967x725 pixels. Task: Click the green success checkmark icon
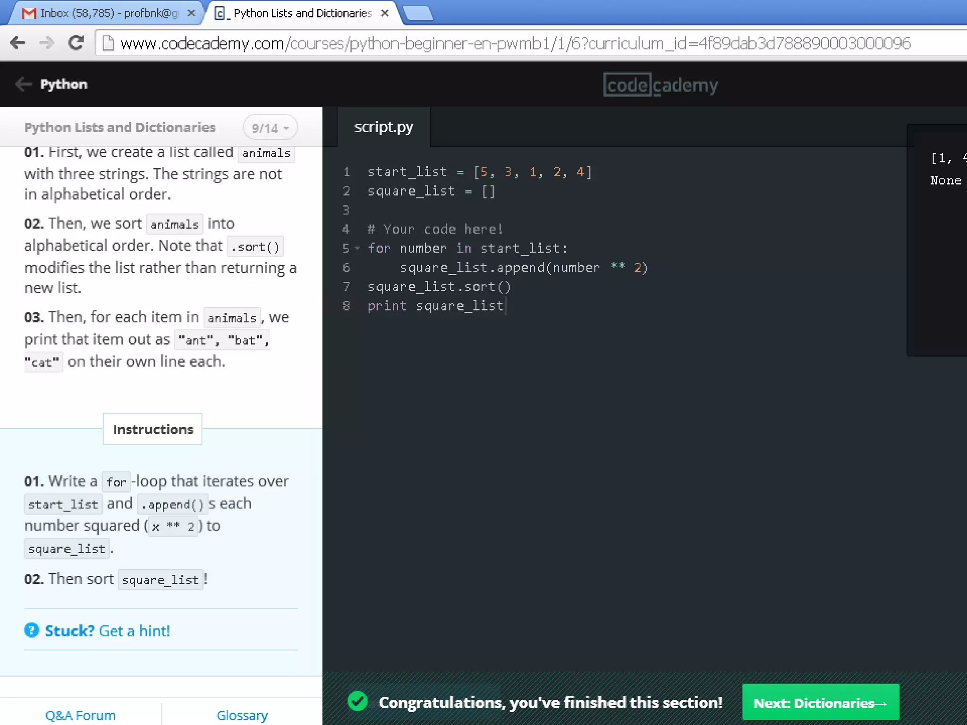tap(357, 701)
